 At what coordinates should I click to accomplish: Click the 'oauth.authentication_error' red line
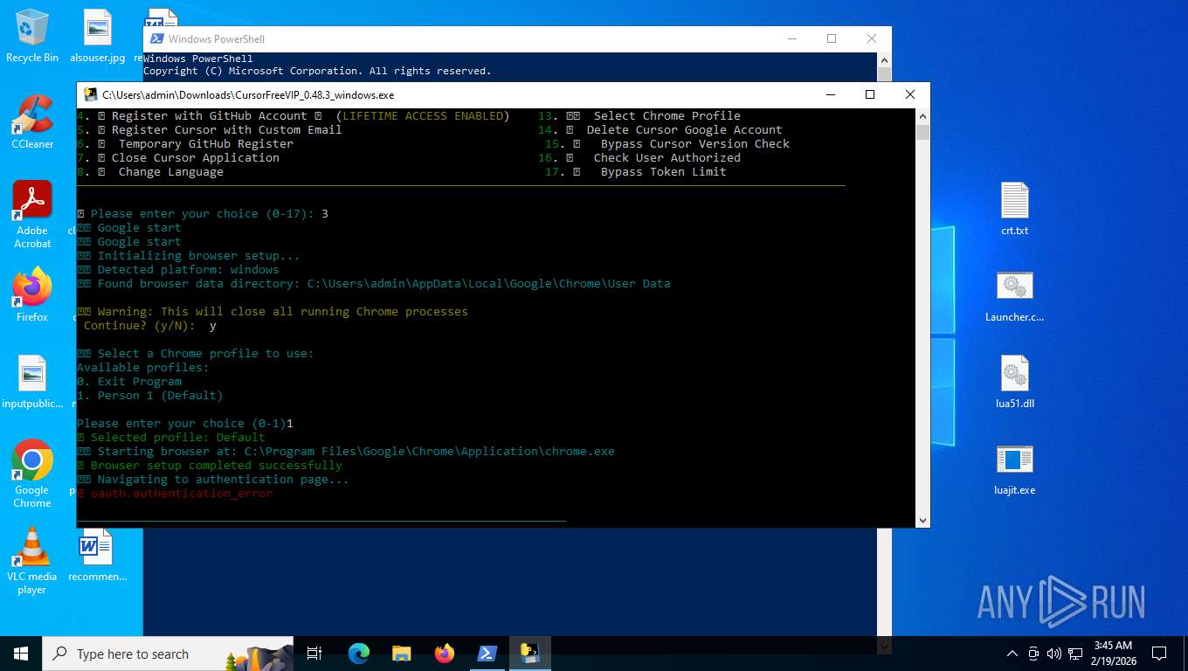(175, 494)
